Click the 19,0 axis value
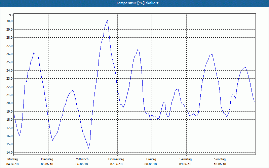The image size is (269, 168). pos(9,111)
